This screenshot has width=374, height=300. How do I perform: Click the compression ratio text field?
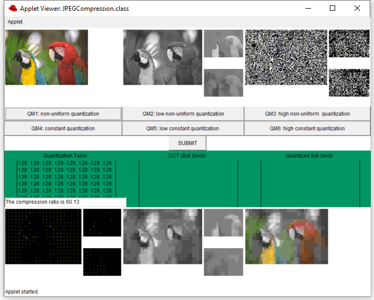pos(65,202)
